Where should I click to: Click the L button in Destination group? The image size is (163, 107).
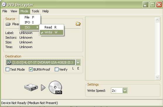pyautogui.click(x=73, y=69)
